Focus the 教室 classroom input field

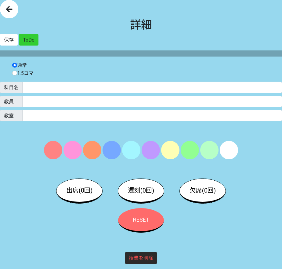(x=152, y=116)
